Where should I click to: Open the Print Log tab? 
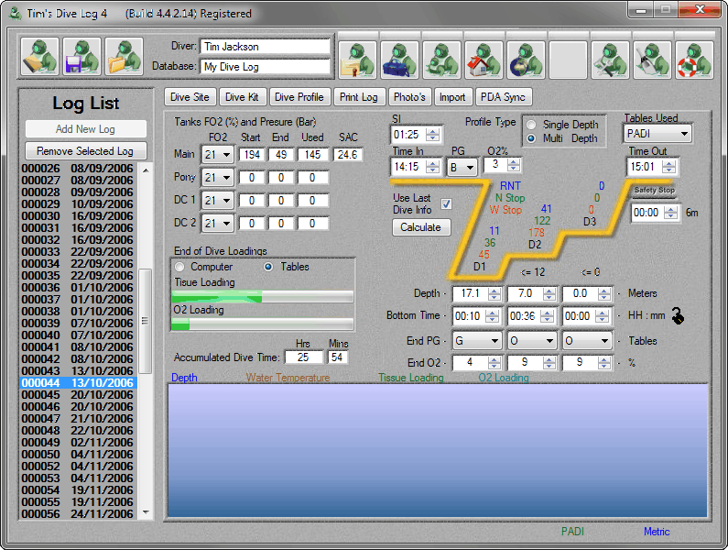(358, 97)
